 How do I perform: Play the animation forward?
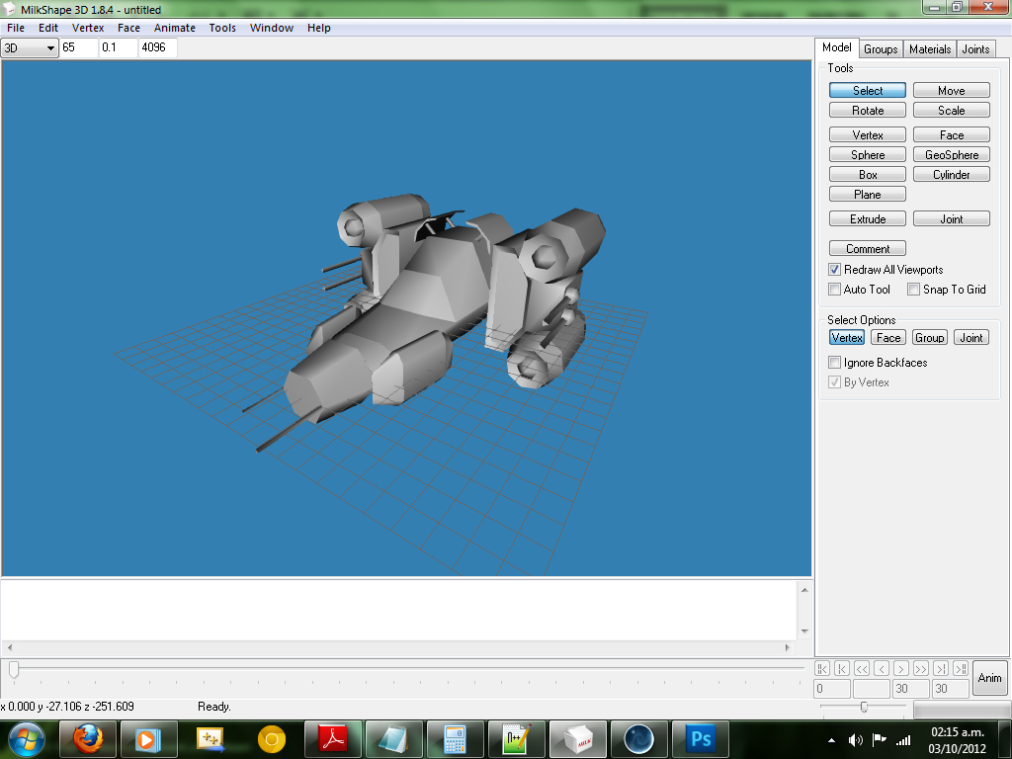(x=901, y=669)
